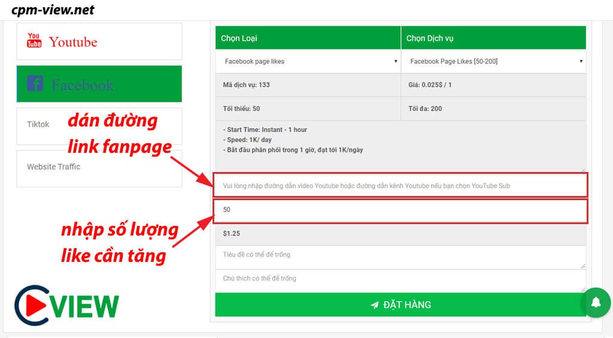Open the Website Traffic category
This screenshot has width=613, height=338.
pyautogui.click(x=99, y=168)
